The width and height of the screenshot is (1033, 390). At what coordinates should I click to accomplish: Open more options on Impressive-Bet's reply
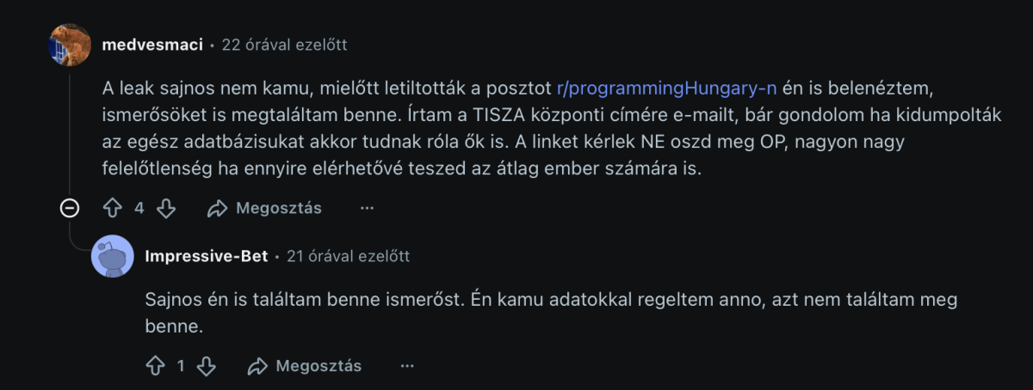407,366
